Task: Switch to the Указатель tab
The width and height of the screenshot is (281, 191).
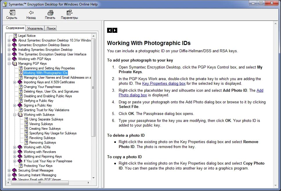Action: (35, 28)
